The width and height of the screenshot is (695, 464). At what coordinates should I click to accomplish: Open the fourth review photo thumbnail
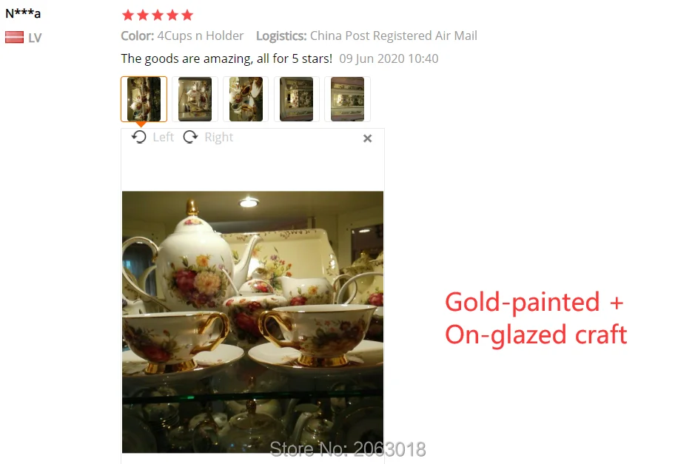(297, 99)
